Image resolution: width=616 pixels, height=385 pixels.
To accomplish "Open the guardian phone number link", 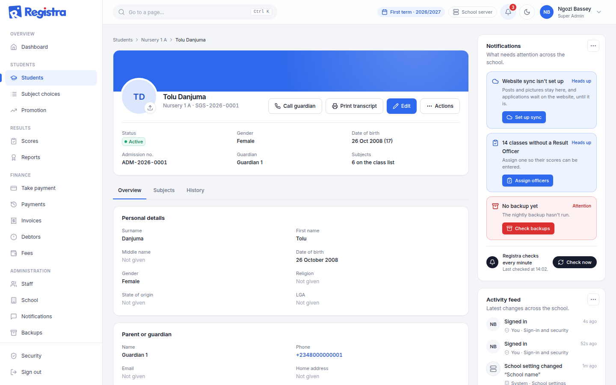I will pos(319,355).
